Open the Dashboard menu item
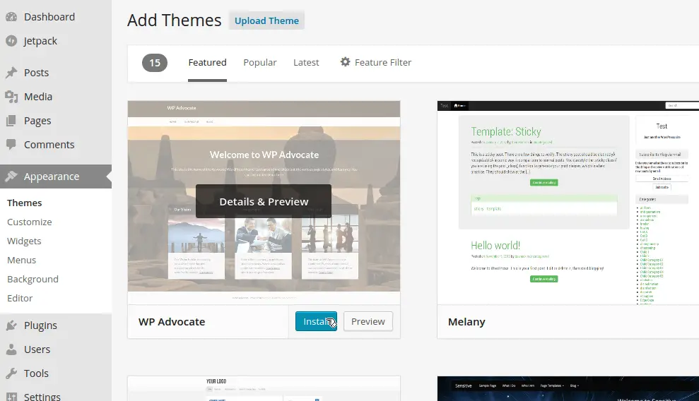The width and height of the screenshot is (699, 401). [49, 17]
